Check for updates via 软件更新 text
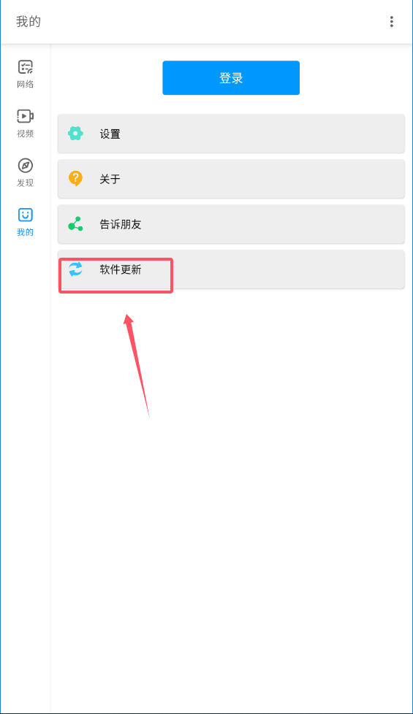 tap(121, 269)
